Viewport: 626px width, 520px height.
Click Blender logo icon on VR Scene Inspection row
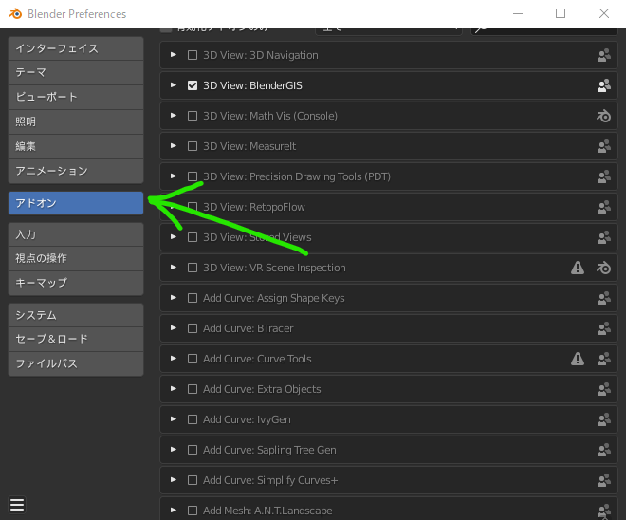pyautogui.click(x=603, y=268)
